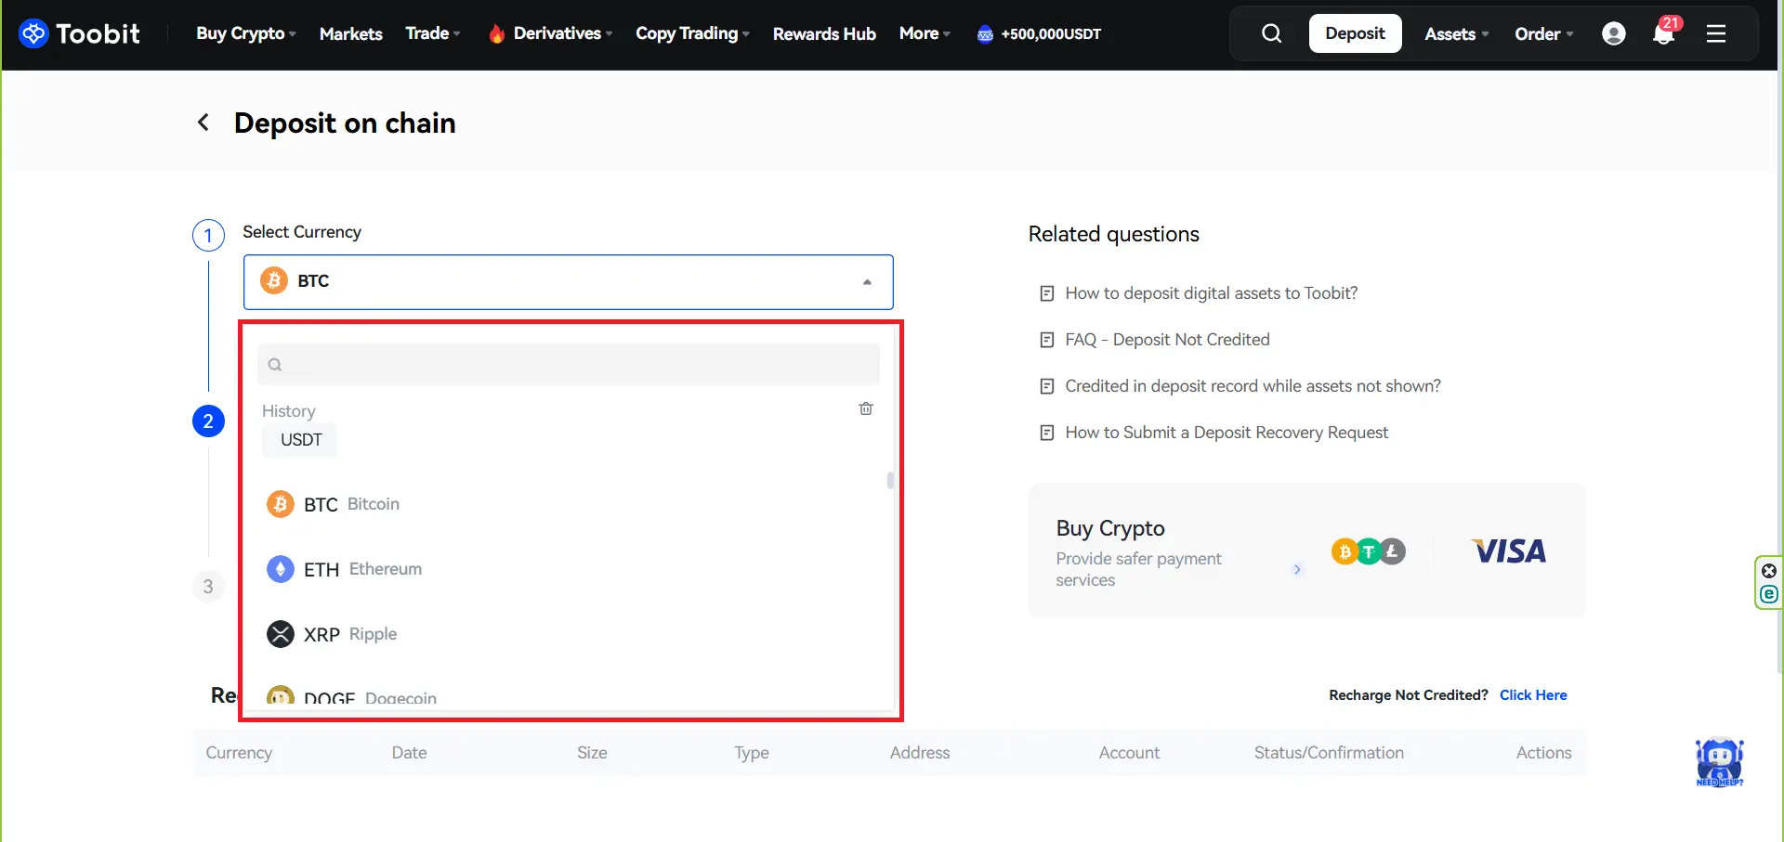Screen dimensions: 1784x842
Task: Follow the Click Here recharge link
Action: pyautogui.click(x=1533, y=695)
